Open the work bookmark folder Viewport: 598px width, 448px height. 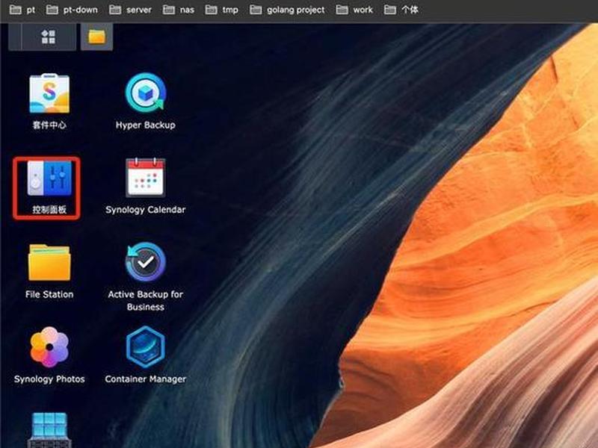click(354, 10)
